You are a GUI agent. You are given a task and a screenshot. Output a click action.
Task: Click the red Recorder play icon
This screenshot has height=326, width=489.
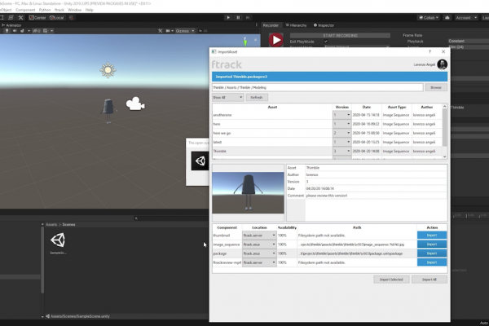click(x=276, y=40)
